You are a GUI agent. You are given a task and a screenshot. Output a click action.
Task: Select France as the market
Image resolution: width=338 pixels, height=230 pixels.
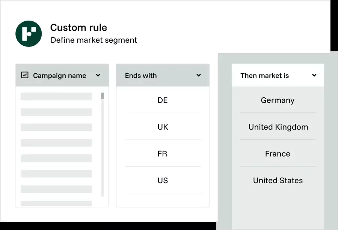click(x=278, y=154)
